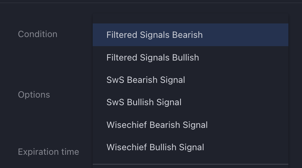
Task: Click the Expiration time label
Action: click(x=48, y=152)
